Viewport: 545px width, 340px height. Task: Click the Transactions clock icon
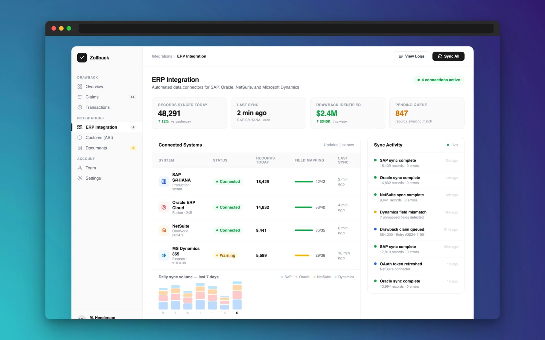point(80,107)
